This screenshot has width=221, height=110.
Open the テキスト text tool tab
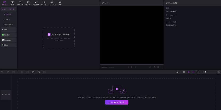[20, 3]
